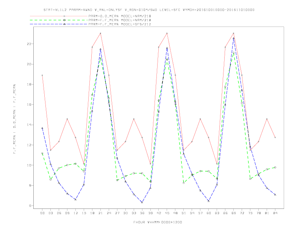Viewport: 300px width, 232px height.
Task: Click x-axis tick label 39
Action: point(150,213)
